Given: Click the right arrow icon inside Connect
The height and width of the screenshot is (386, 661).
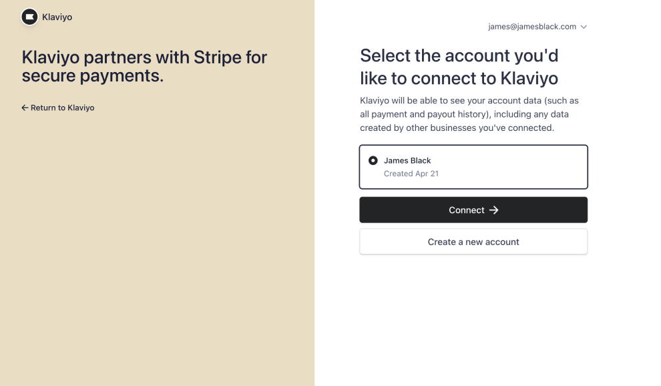Looking at the screenshot, I should [494, 210].
